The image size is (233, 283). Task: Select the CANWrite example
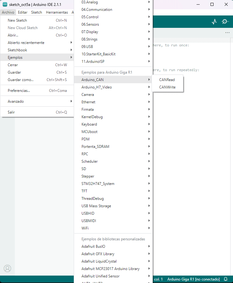point(167,87)
